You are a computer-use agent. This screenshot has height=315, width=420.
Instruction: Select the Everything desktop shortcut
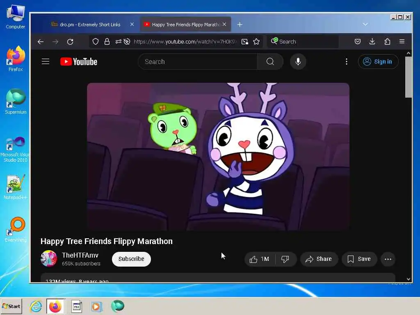16,230
